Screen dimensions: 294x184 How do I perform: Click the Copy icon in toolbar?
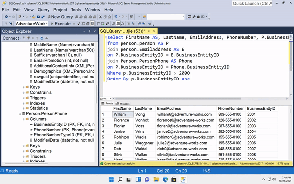pos(105,17)
